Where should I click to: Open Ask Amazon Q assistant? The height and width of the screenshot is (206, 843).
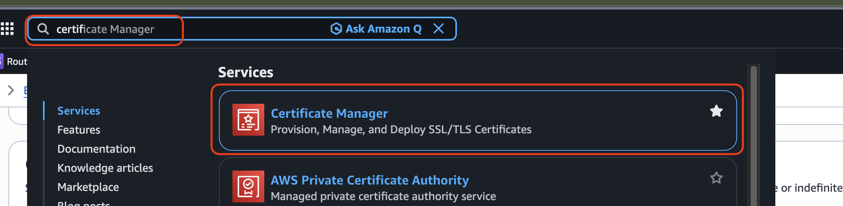coord(376,29)
